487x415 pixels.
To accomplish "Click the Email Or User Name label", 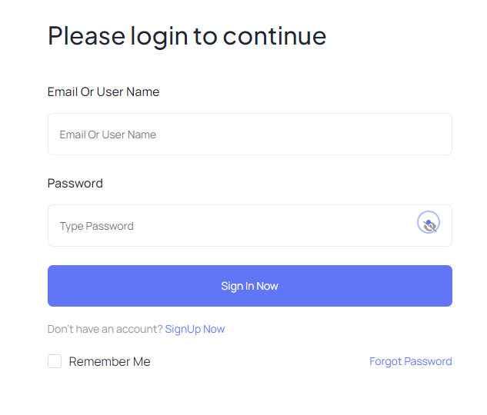I will pos(103,91).
